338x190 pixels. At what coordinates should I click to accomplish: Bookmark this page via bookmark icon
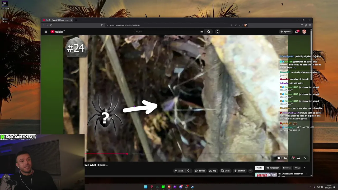[102, 25]
